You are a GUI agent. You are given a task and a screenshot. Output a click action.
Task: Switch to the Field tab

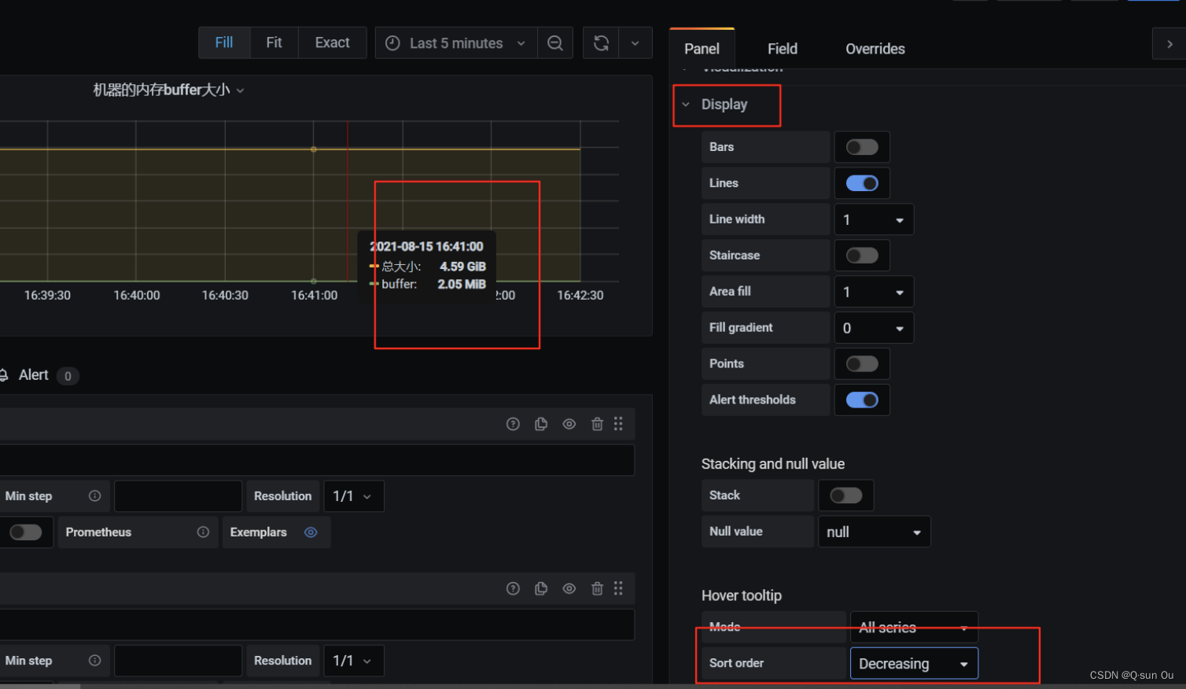(x=782, y=48)
